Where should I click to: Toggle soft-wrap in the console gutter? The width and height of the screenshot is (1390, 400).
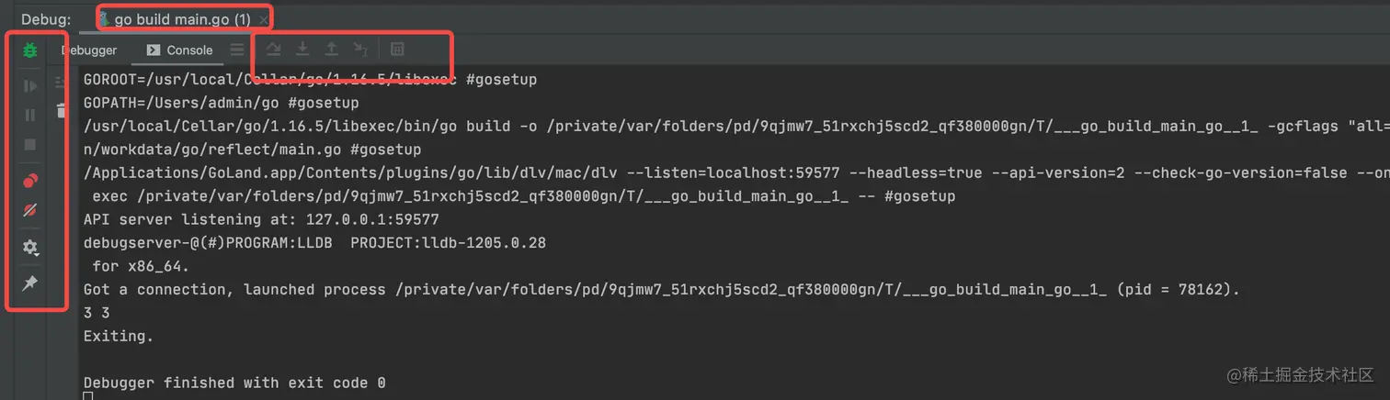62,83
